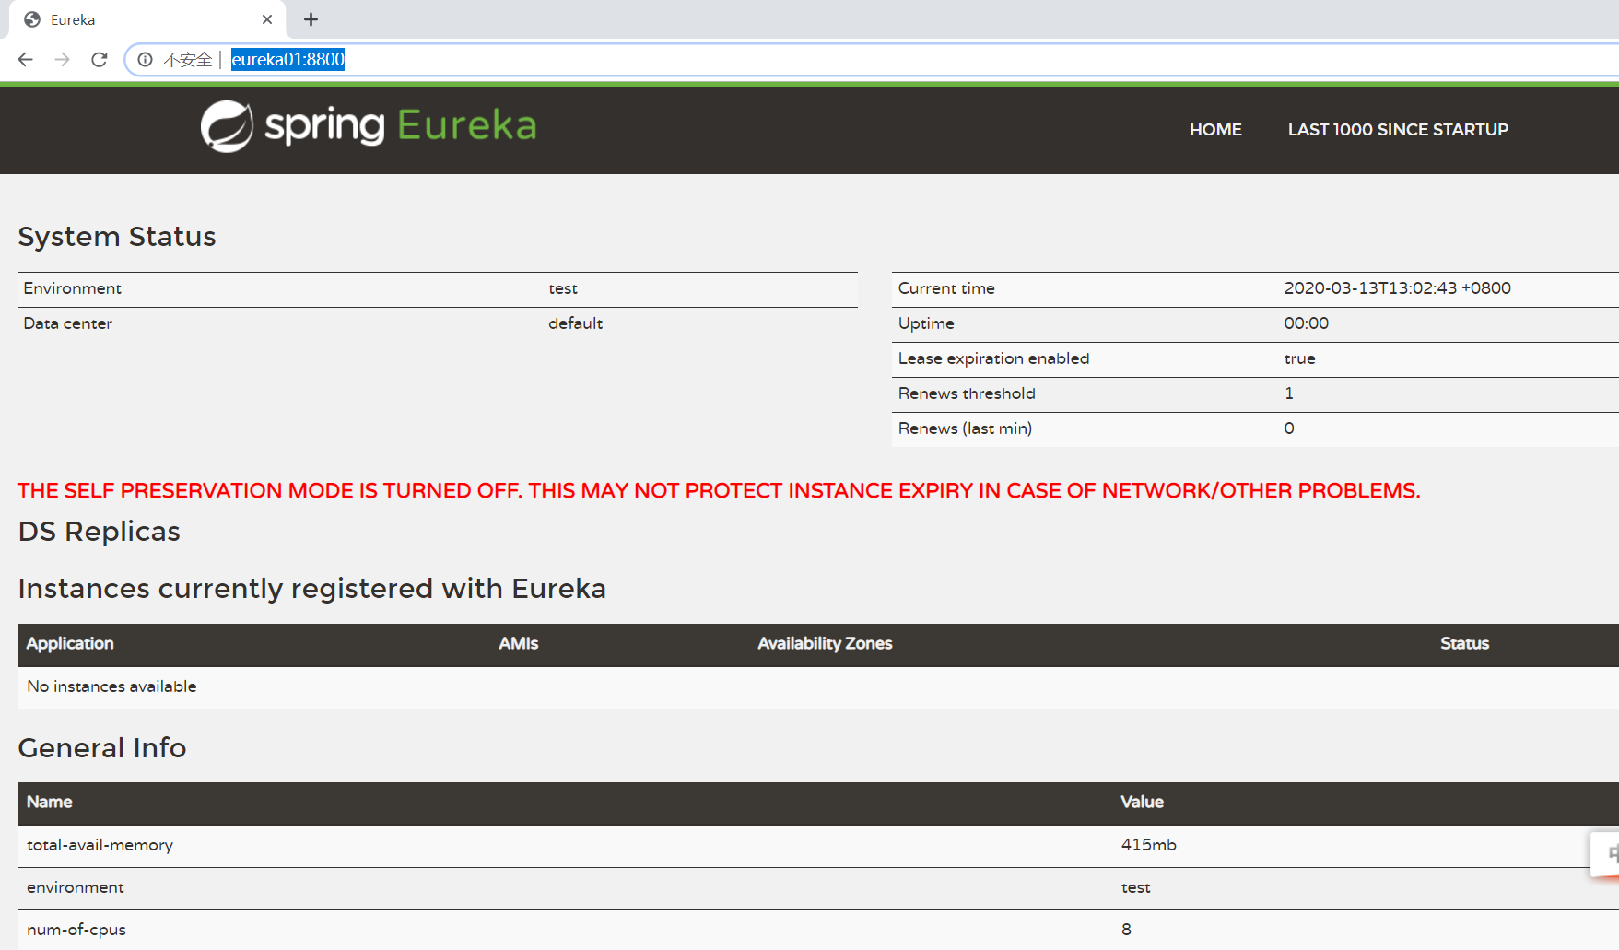Click the Uptime value 00:00

tap(1307, 323)
